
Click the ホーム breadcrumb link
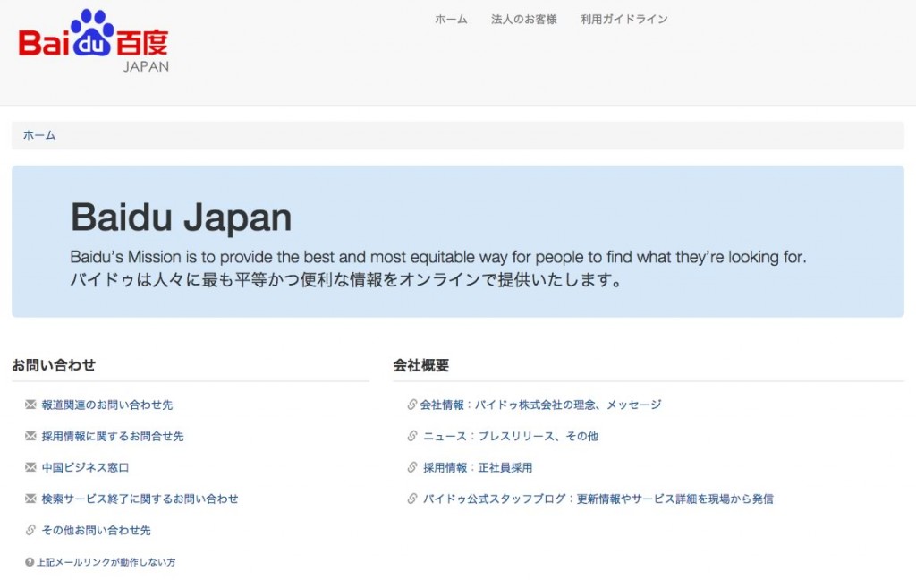pos(39,135)
